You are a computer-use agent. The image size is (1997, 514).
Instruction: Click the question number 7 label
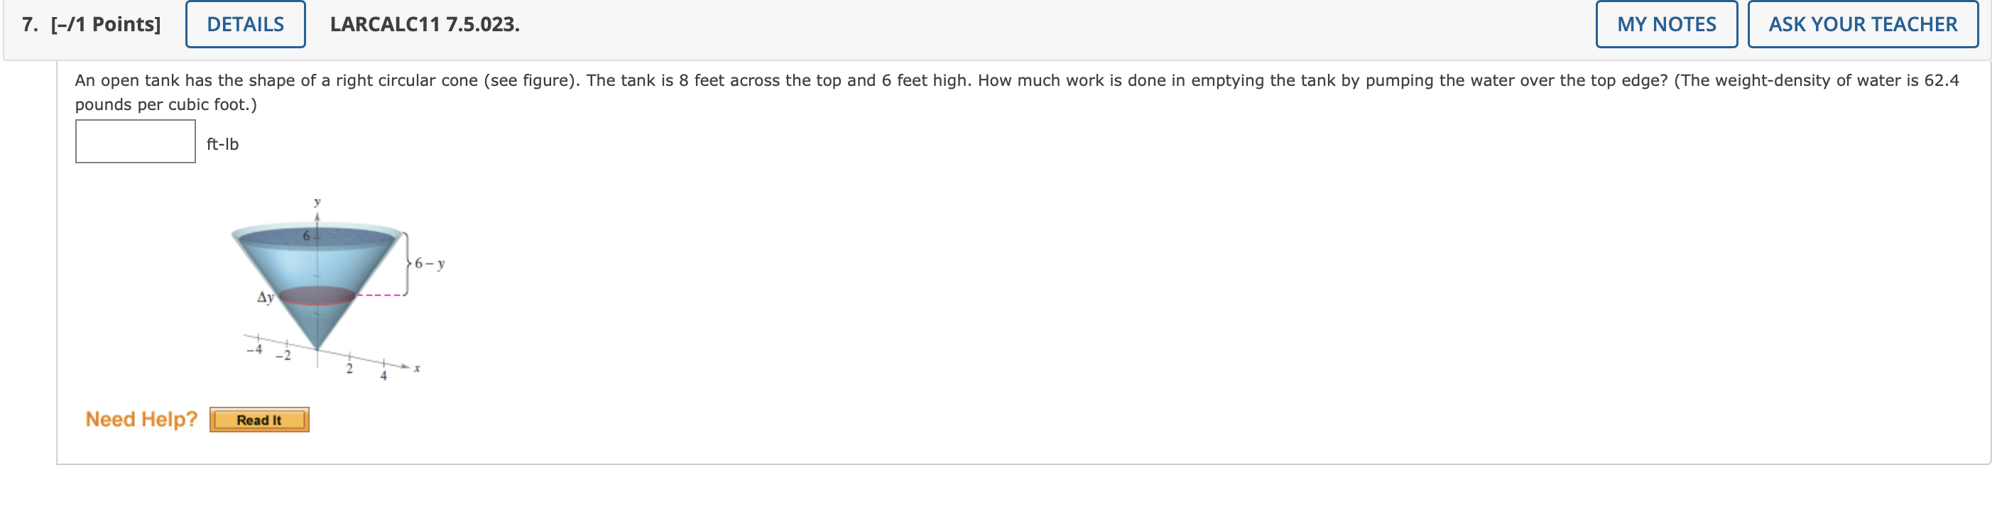point(29,24)
